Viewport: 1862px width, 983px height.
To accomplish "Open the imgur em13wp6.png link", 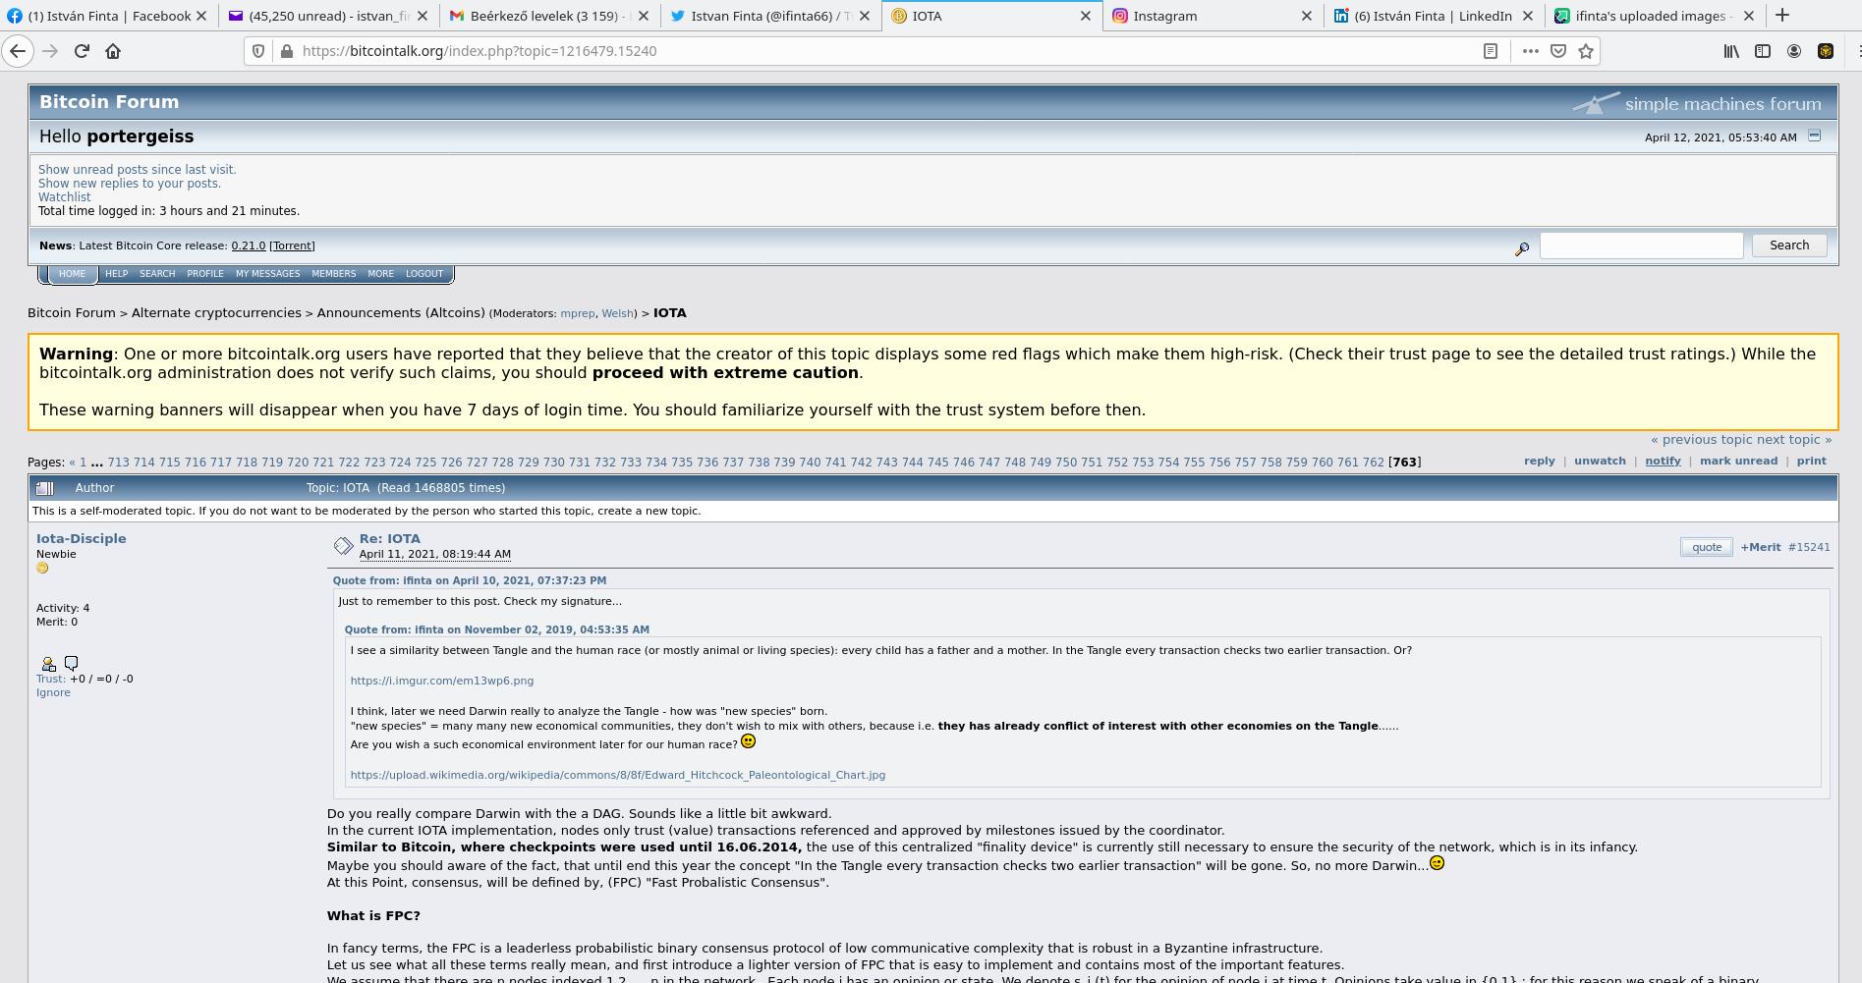I will click(442, 681).
